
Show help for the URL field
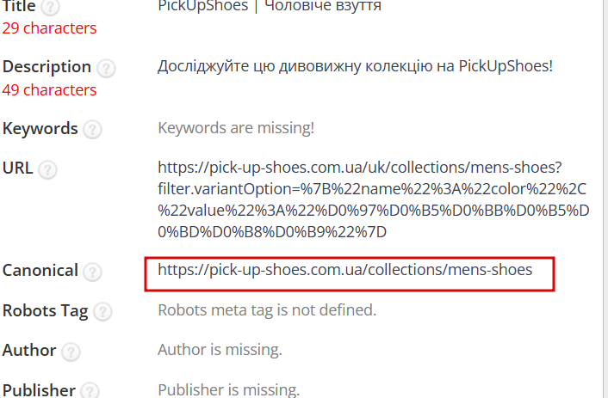[x=48, y=168]
